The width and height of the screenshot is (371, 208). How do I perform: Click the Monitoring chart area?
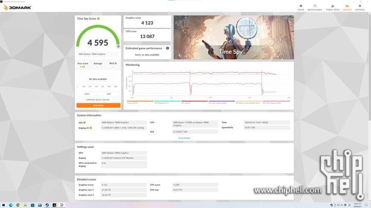point(210,83)
